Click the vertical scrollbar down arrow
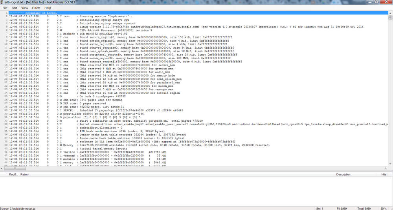393x210 pixels. click(x=390, y=164)
